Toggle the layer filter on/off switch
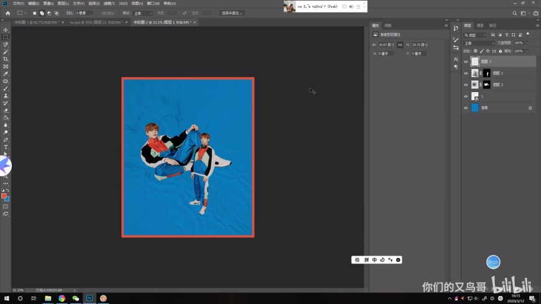This screenshot has height=304, width=541. (527, 34)
